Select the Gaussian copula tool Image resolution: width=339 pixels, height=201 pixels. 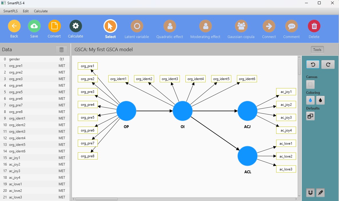pos(241,26)
